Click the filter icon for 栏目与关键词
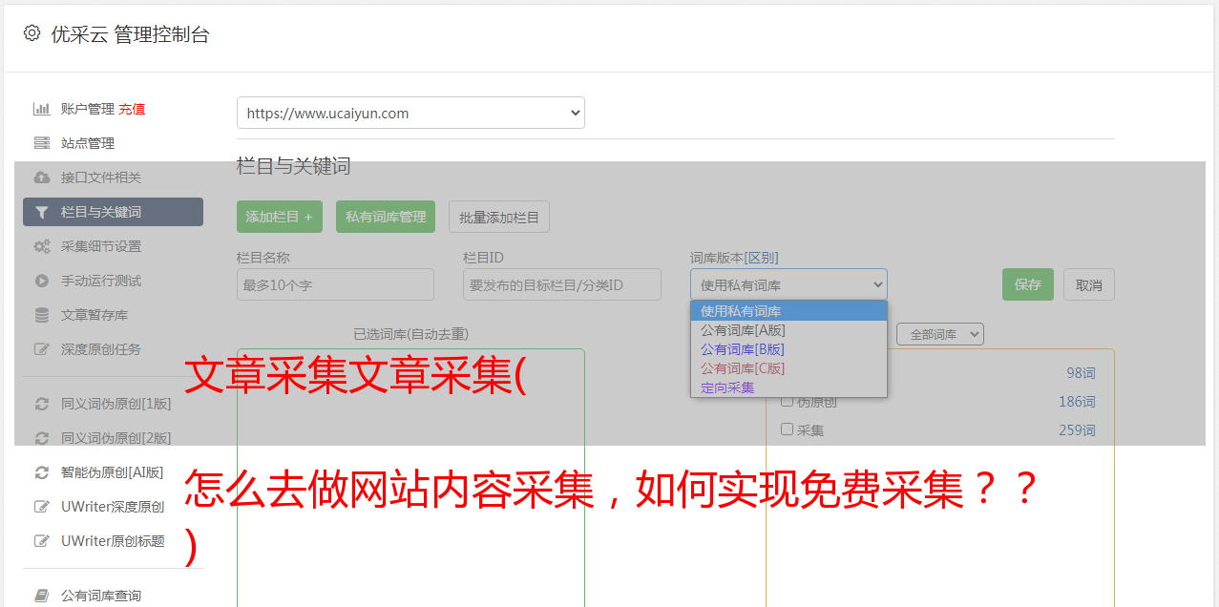Image resolution: width=1219 pixels, height=607 pixels. [x=41, y=212]
